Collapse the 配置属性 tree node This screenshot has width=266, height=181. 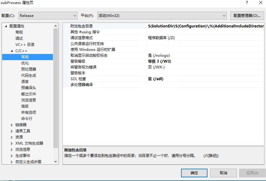point(6,26)
